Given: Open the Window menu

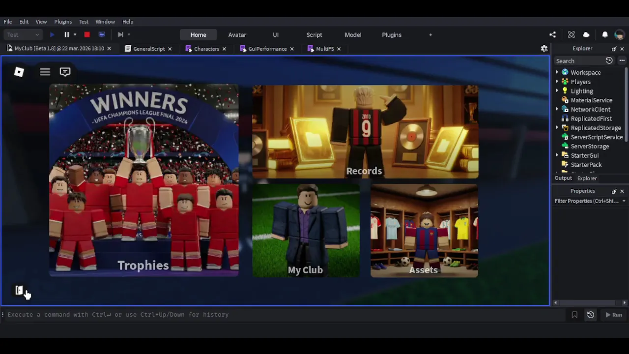Looking at the screenshot, I should [105, 22].
